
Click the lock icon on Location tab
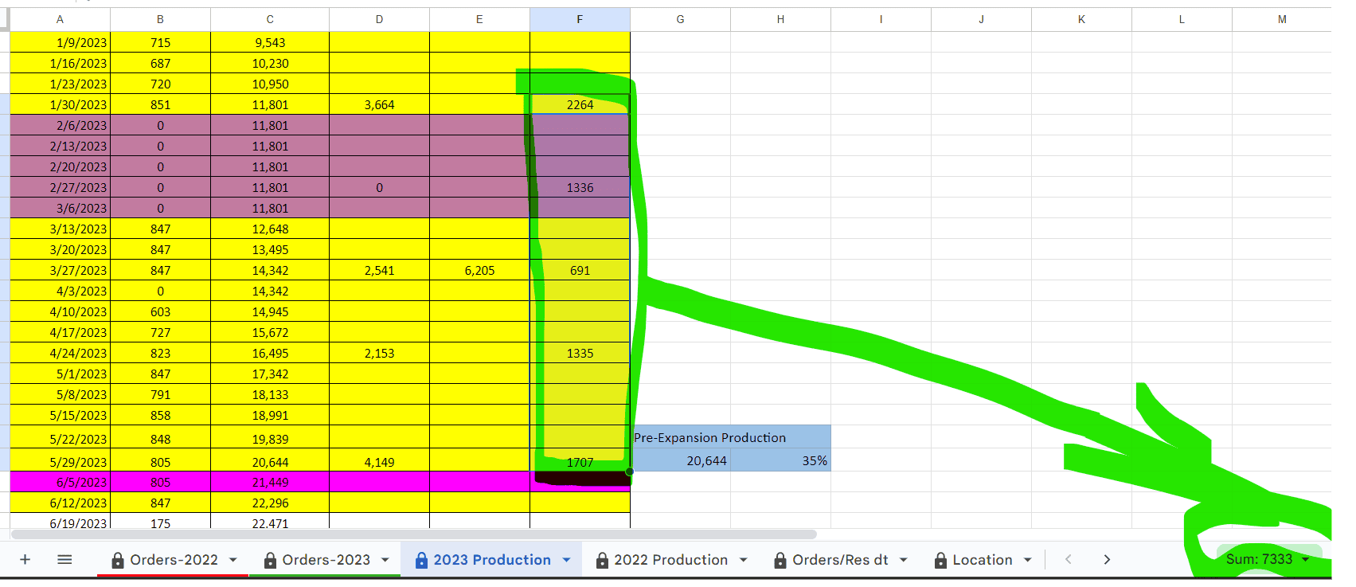pos(941,560)
